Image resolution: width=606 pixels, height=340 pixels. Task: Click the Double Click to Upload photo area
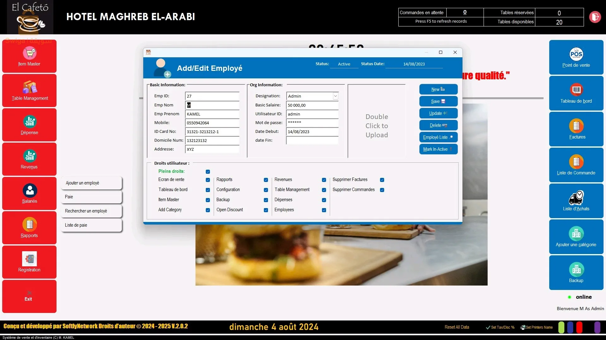[377, 126]
